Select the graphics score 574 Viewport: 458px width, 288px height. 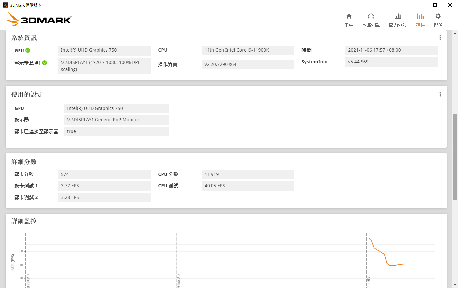[x=104, y=174]
